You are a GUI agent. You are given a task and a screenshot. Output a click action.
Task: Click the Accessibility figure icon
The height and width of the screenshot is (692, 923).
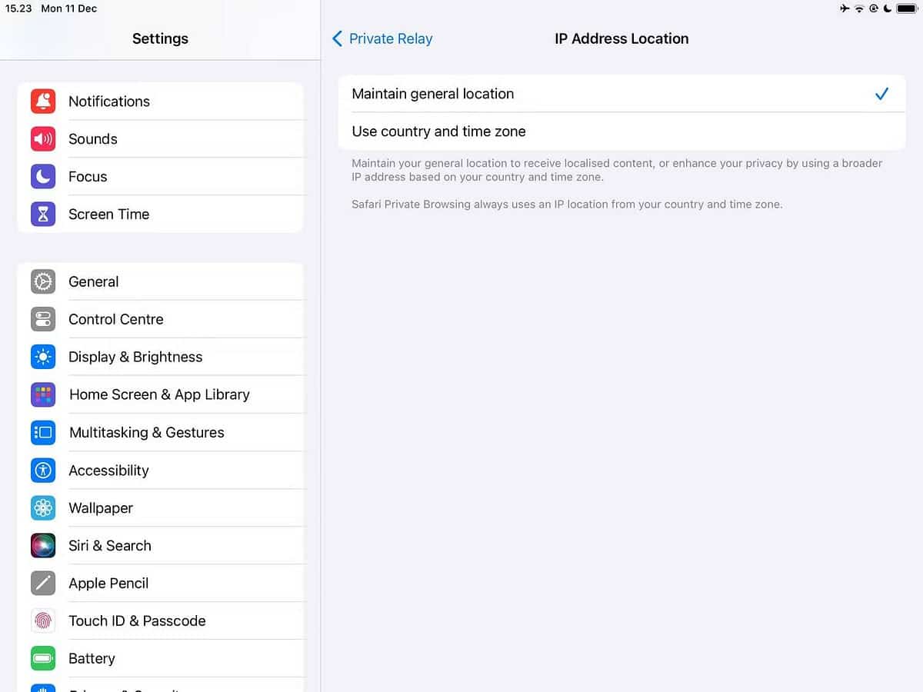(42, 470)
